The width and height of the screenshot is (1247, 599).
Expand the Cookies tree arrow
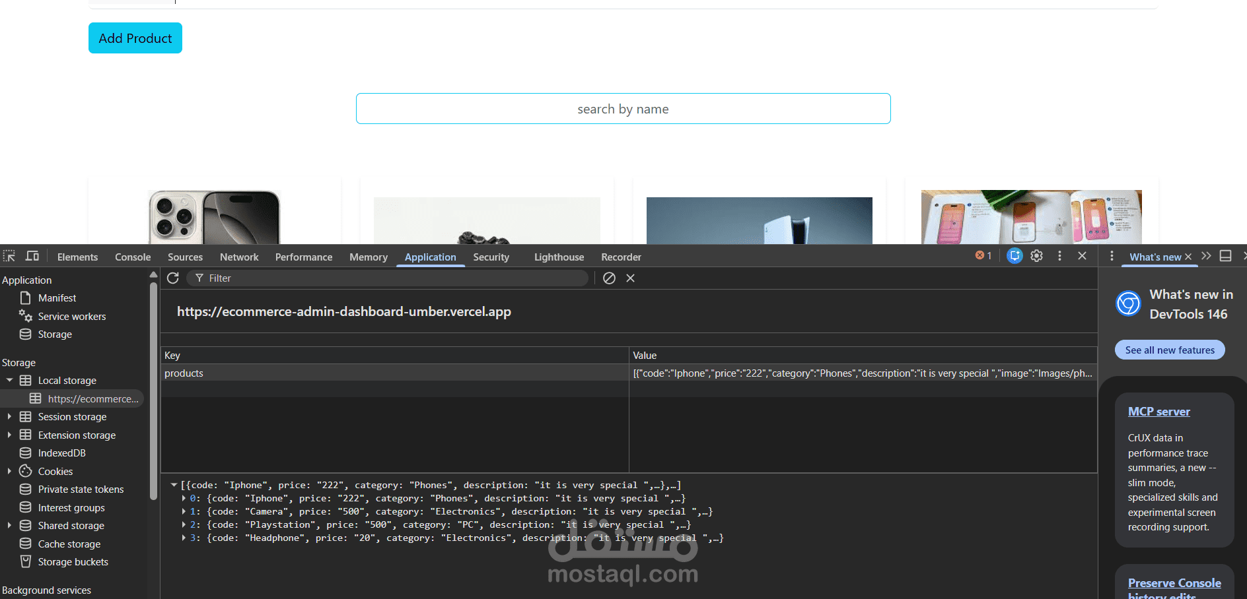click(x=9, y=472)
